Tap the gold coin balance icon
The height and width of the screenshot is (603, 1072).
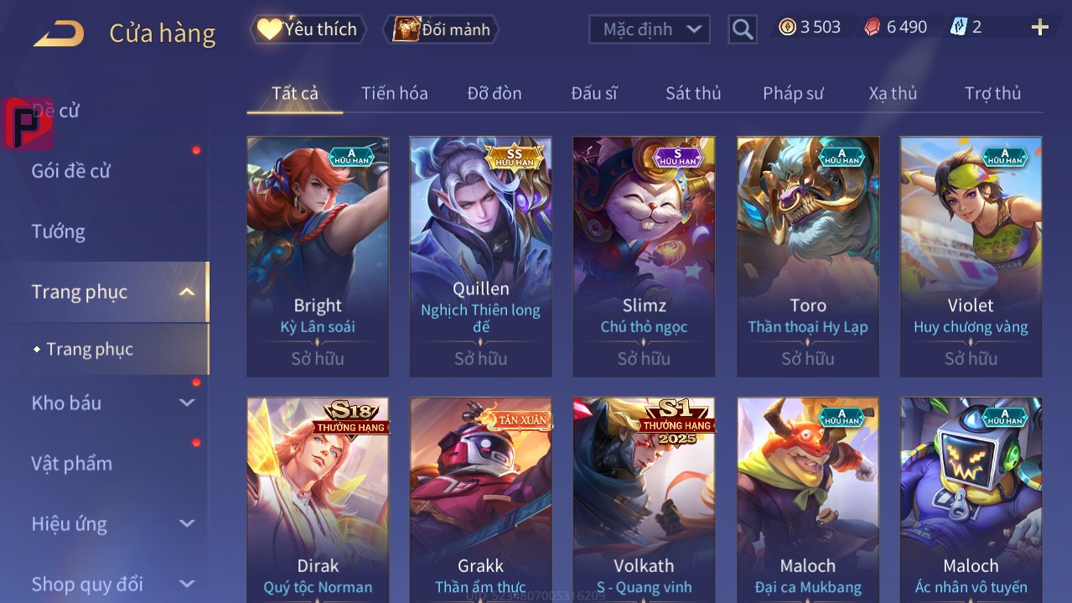click(787, 28)
